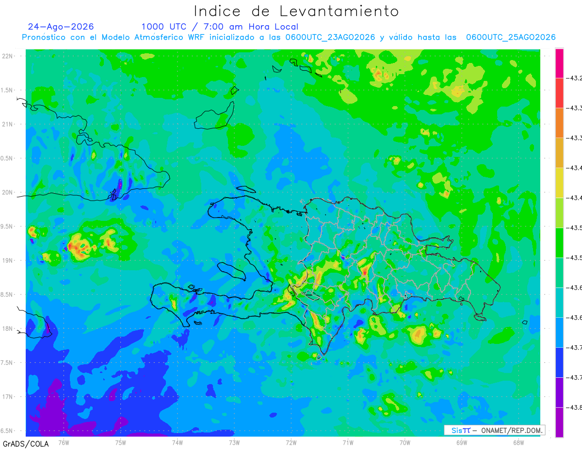Click the bottom magenta-purple swatch of the scale
This screenshot has width=582, height=449.
tap(559, 422)
